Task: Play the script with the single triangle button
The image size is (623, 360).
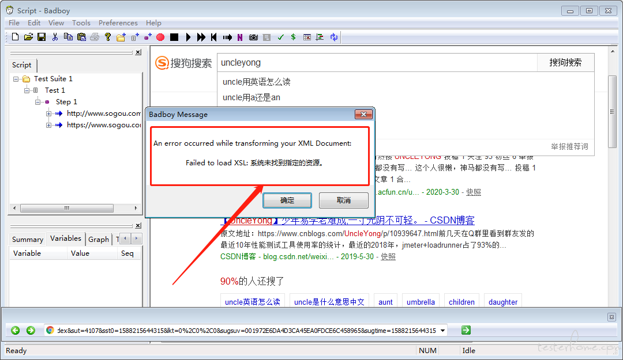Action: tap(188, 37)
